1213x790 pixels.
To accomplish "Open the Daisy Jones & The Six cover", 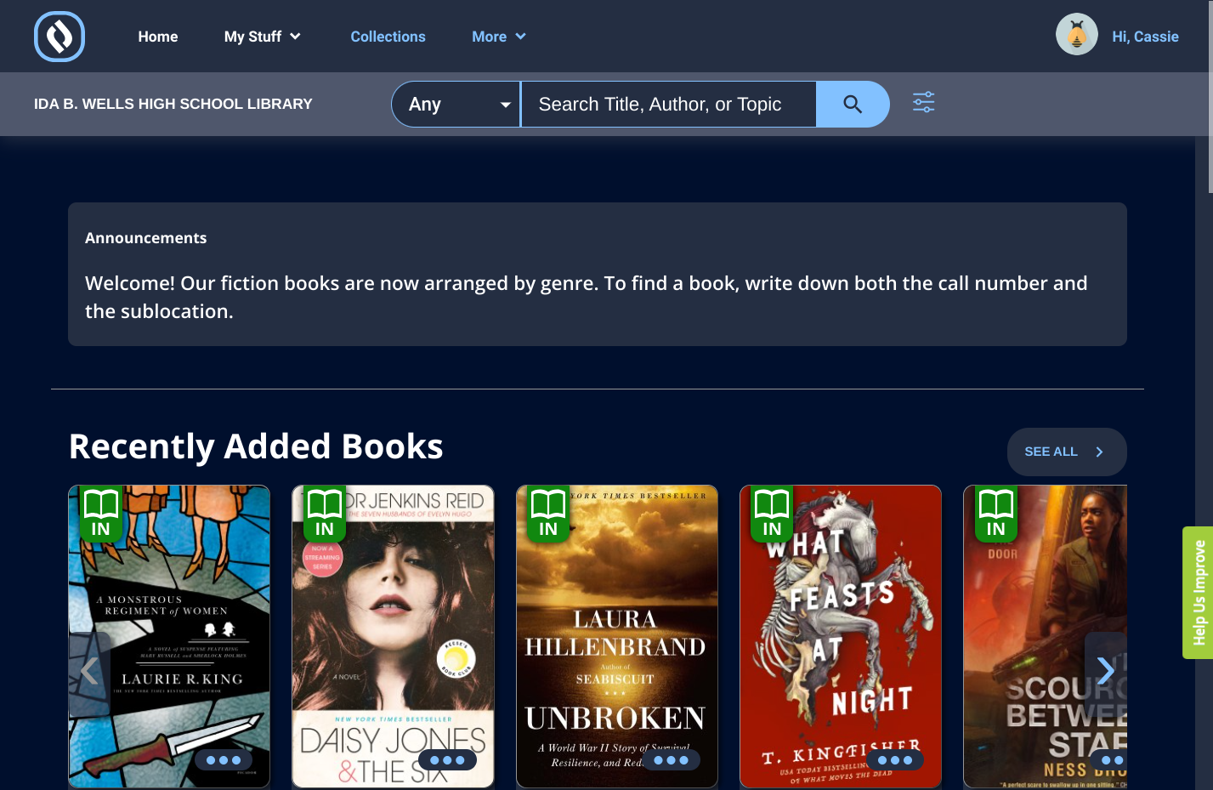I will [x=393, y=636].
